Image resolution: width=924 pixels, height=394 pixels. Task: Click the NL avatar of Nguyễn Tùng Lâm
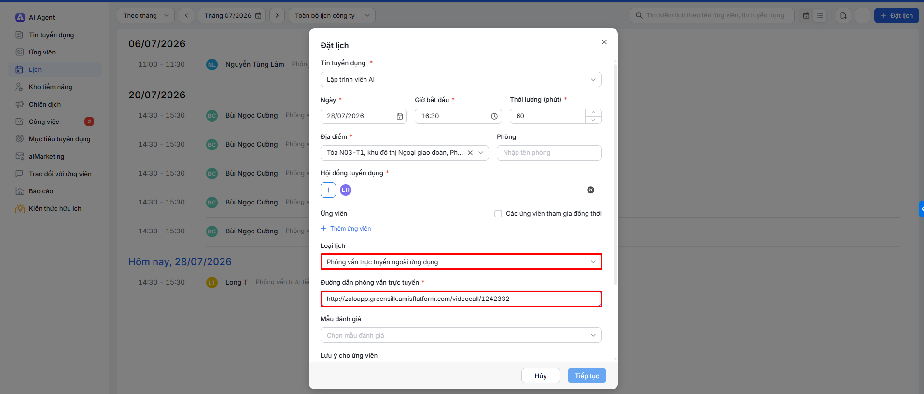tap(212, 65)
